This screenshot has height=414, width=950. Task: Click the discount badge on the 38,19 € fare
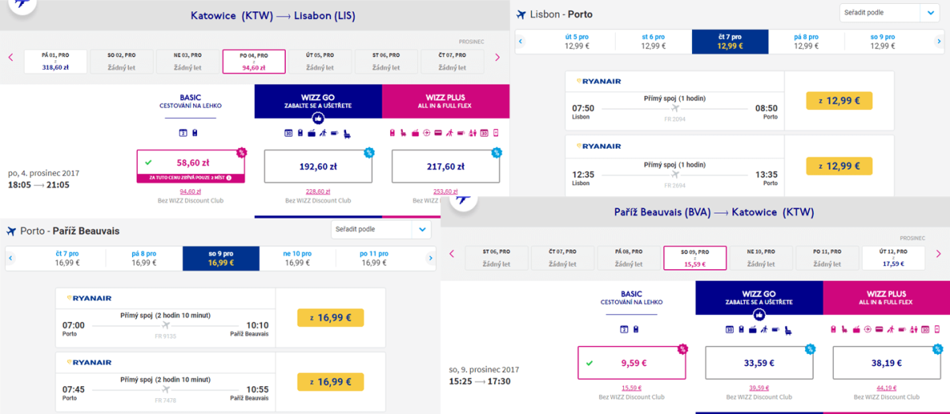click(939, 348)
